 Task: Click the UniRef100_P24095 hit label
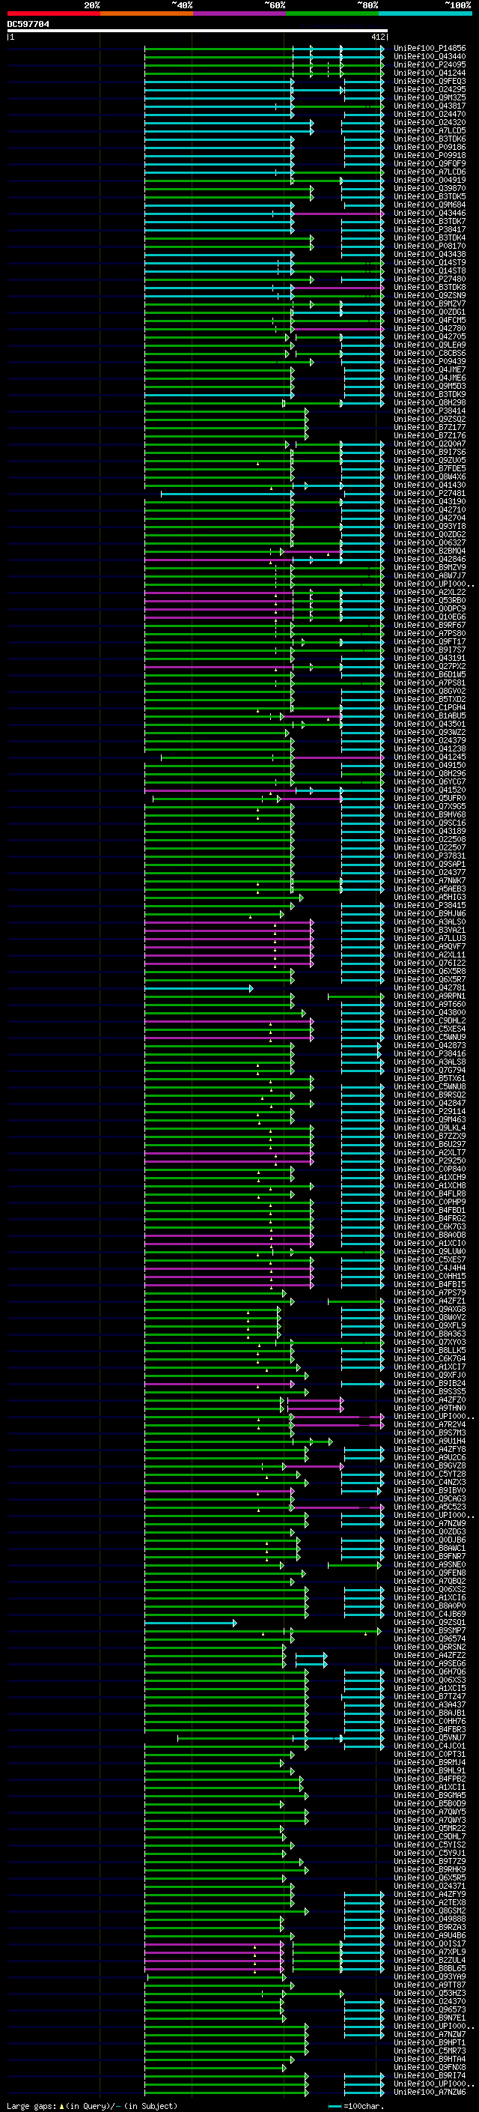click(430, 64)
